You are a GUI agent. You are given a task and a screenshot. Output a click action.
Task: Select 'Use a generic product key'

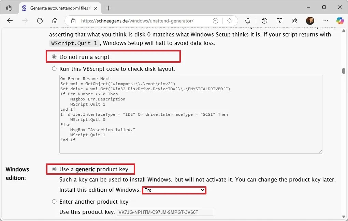(x=54, y=169)
